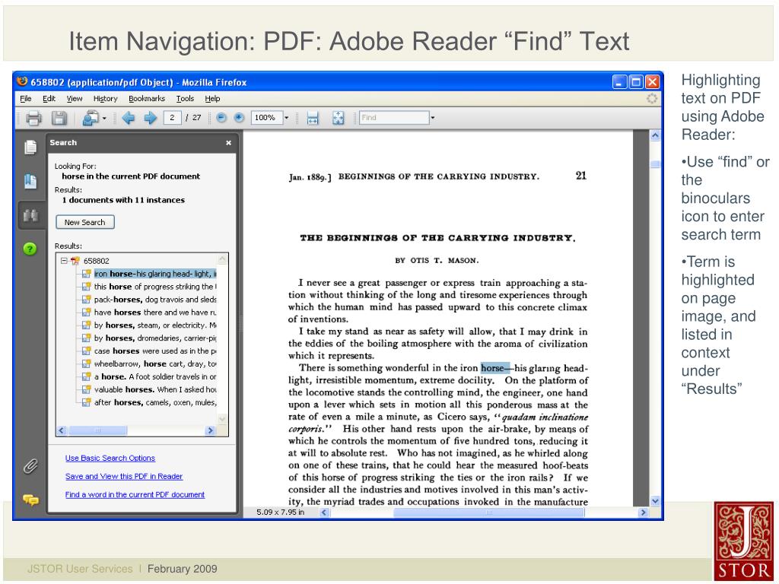Close the Search panel with the x
779x584 pixels.
(228, 143)
